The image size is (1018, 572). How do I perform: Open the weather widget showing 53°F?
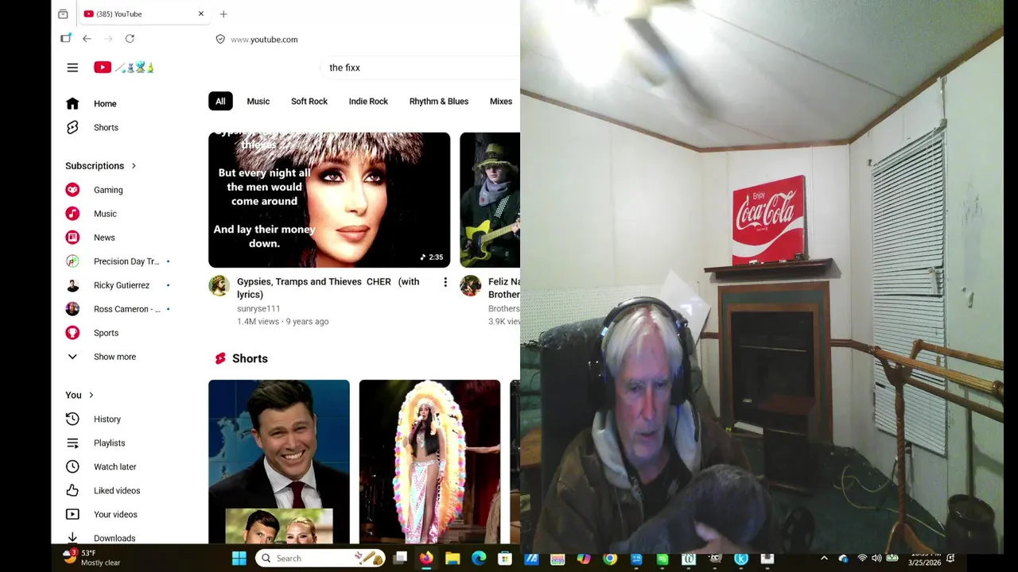click(x=91, y=558)
